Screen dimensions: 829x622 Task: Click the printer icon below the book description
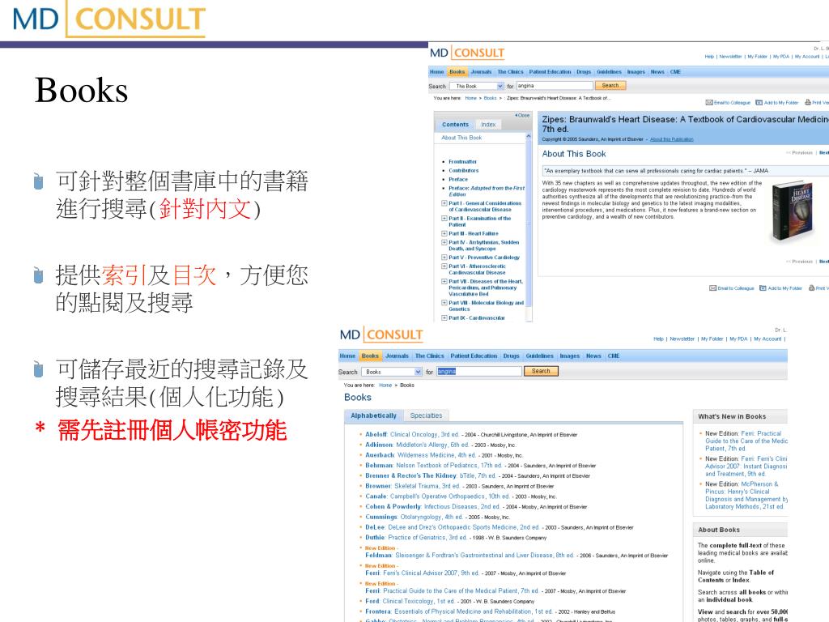(811, 288)
